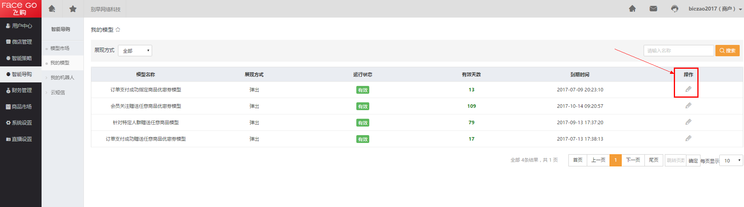Open the 展现方式 dropdown showing 全部
This screenshot has width=744, height=207.
(x=135, y=51)
